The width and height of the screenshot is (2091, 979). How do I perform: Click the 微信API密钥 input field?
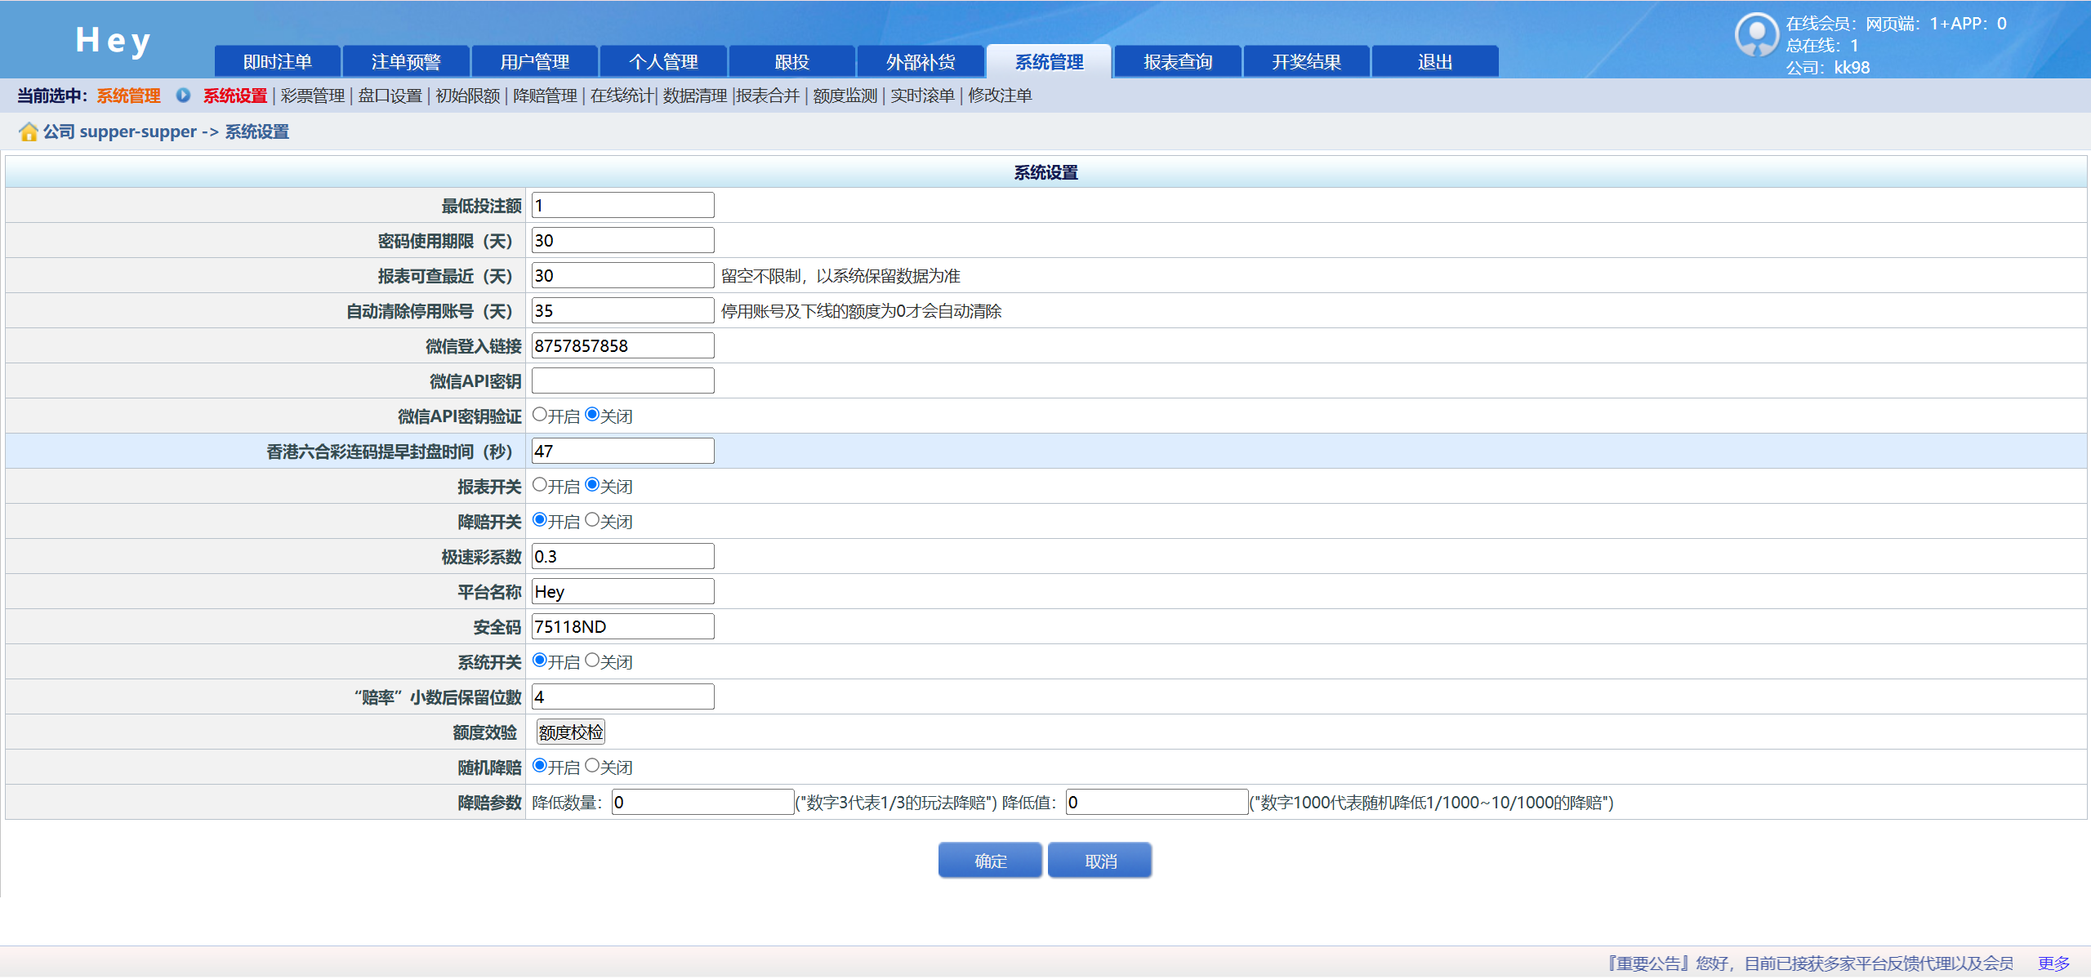(622, 380)
